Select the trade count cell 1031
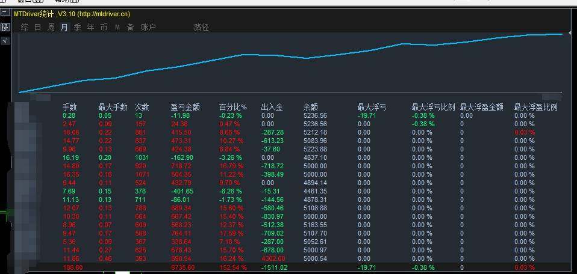577x274 pixels. [x=142, y=157]
